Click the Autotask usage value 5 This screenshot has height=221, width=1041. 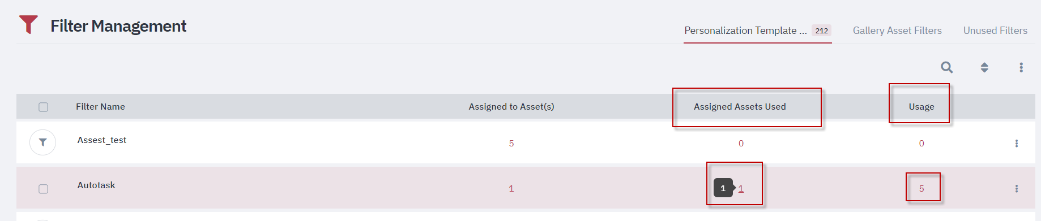click(921, 189)
